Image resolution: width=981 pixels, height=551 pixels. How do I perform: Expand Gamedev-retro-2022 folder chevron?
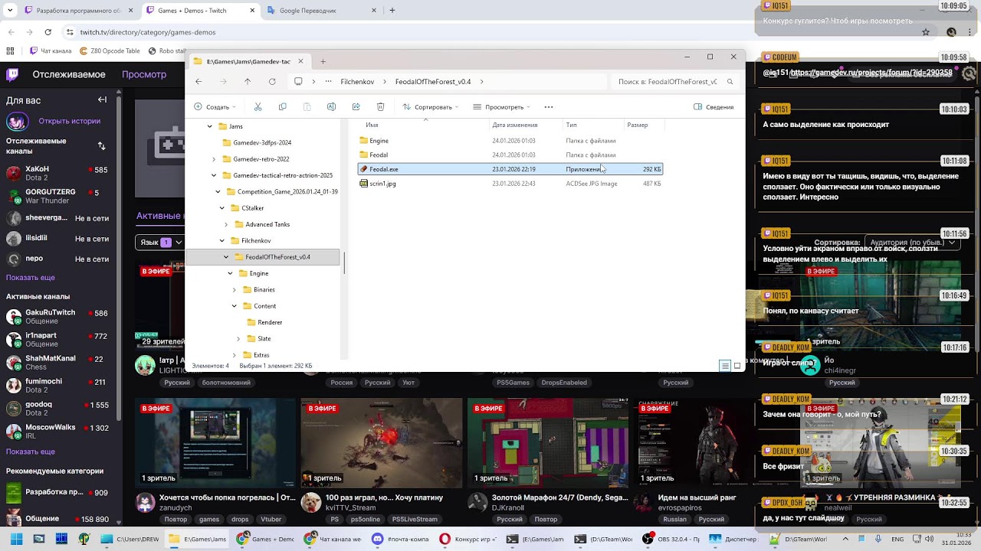click(x=214, y=159)
